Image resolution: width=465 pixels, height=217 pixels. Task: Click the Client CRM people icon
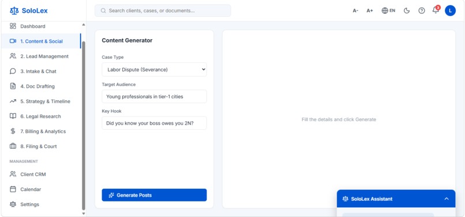click(x=13, y=174)
